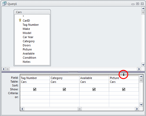Click Sort cell for Available column
Screen dimensions: 146x116
click(94, 86)
